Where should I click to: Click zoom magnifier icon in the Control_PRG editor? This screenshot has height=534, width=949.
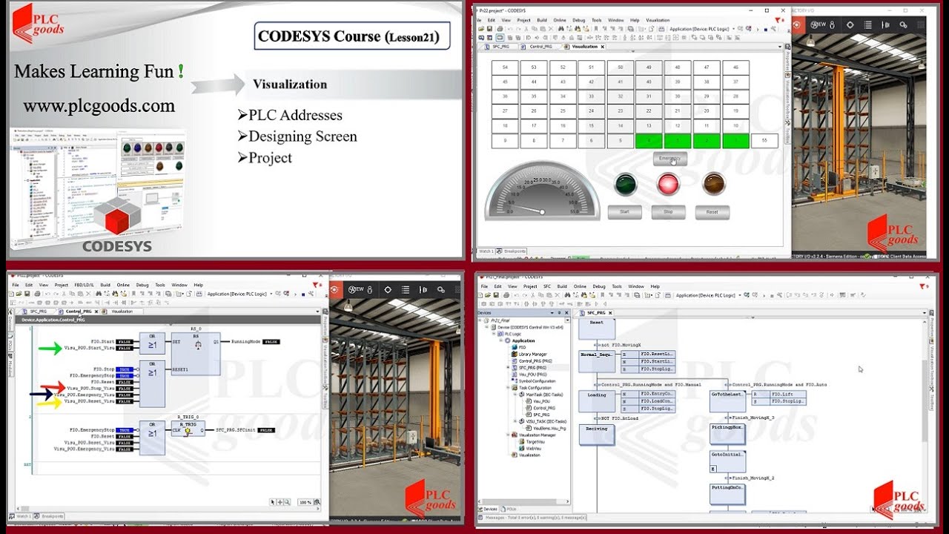(287, 502)
